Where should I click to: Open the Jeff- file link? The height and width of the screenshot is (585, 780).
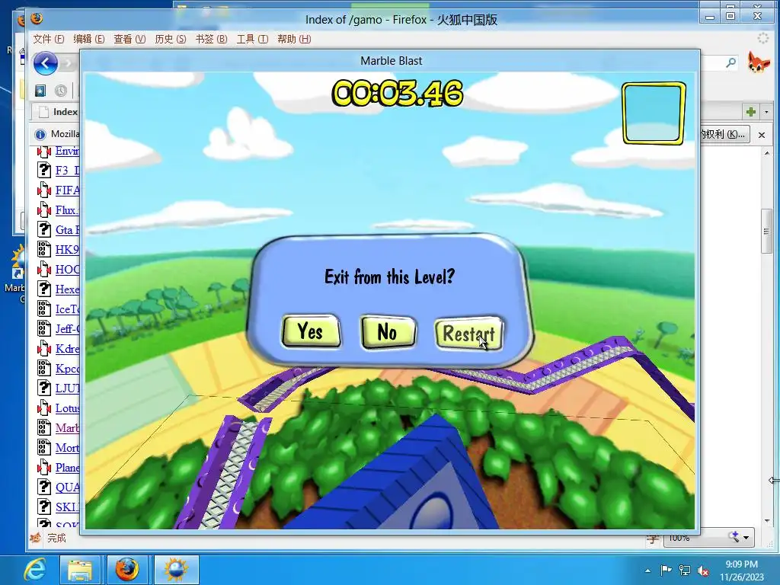(x=67, y=329)
